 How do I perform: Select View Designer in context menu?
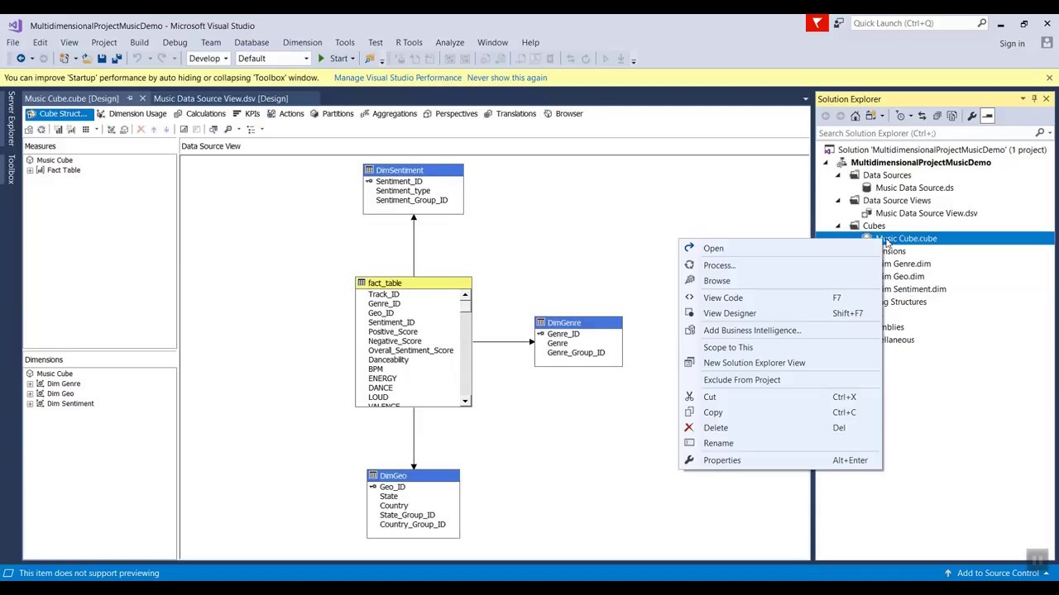coord(780,313)
